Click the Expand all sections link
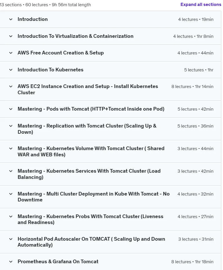223x270 pixels. pyautogui.click(x=201, y=5)
